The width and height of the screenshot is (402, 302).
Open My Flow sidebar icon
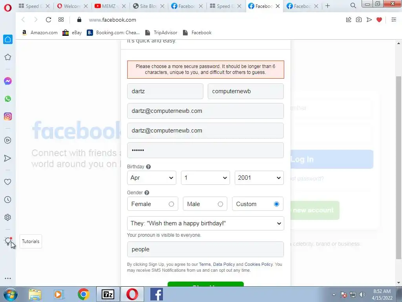click(x=8, y=158)
